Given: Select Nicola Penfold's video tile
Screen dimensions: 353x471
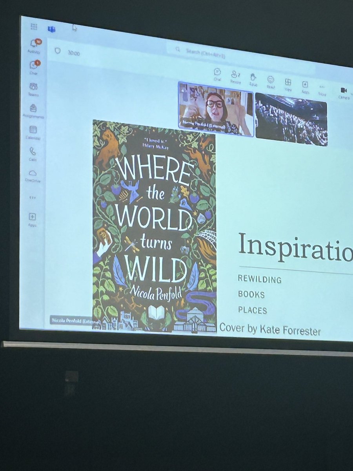Looking at the screenshot, I should [216, 109].
